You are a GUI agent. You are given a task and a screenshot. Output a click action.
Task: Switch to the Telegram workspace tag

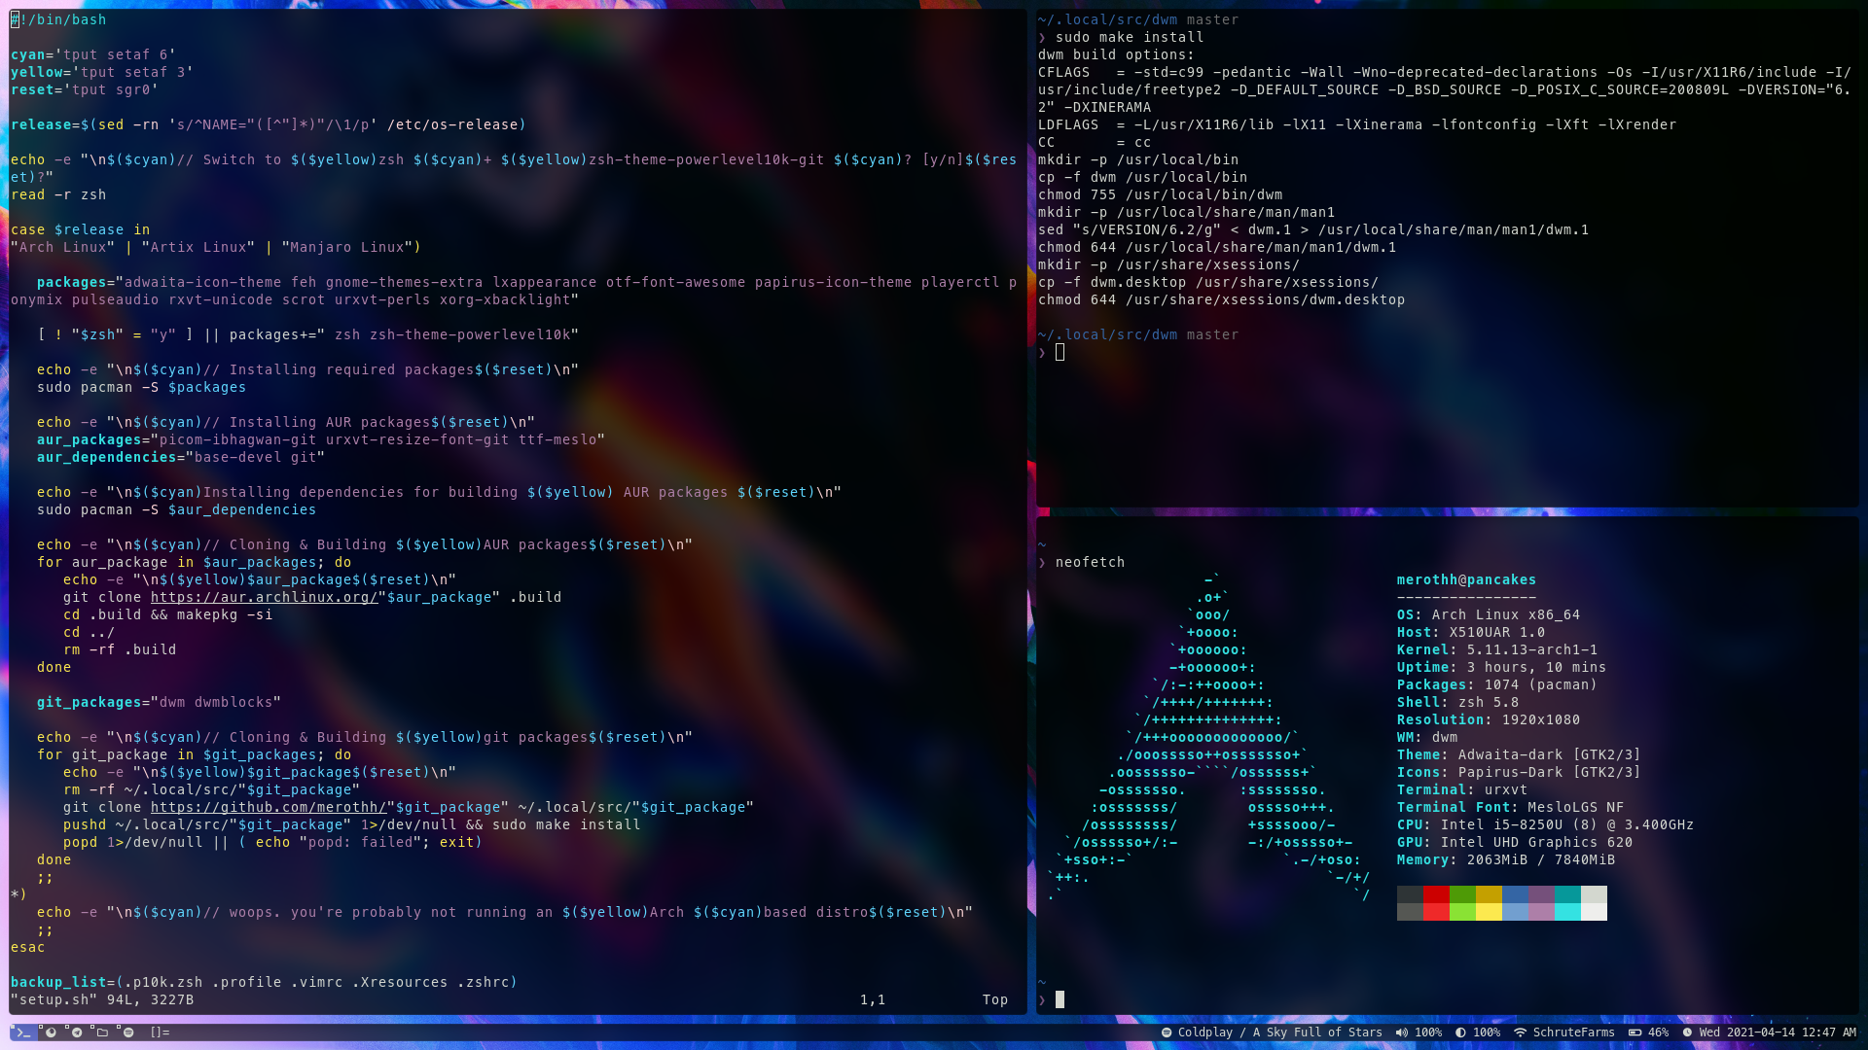pyautogui.click(x=76, y=1032)
